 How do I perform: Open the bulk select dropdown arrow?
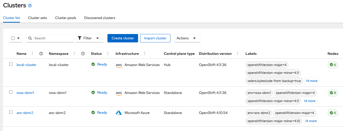click(x=19, y=38)
